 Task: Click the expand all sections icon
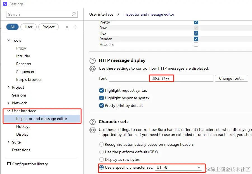67,27
